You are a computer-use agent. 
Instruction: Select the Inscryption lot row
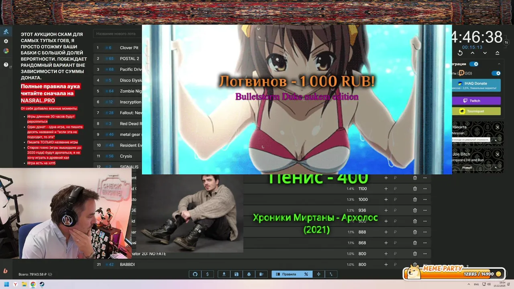click(118, 102)
